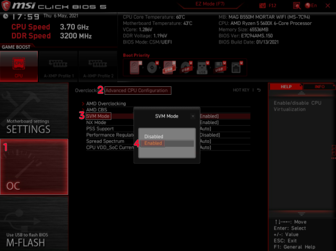This screenshot has width=336, height=251.
Task: Click the date Thu 6 May, 2021
Action: point(60,16)
